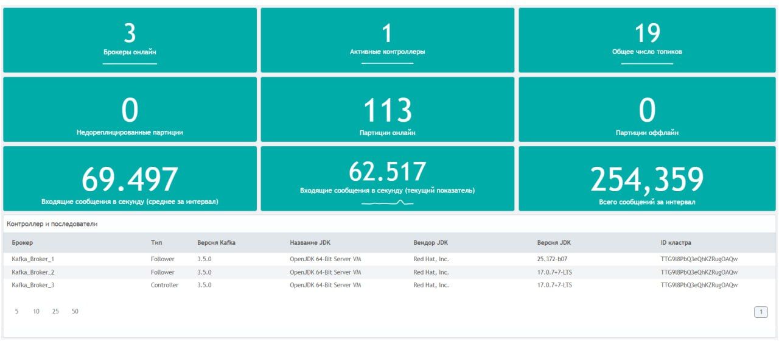Viewport: 779px width, 344px height.
Task: Select the Партии онлайн value 113
Action: (387, 111)
